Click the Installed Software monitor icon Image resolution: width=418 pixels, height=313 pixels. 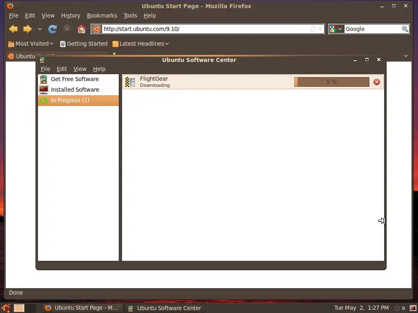click(x=43, y=90)
